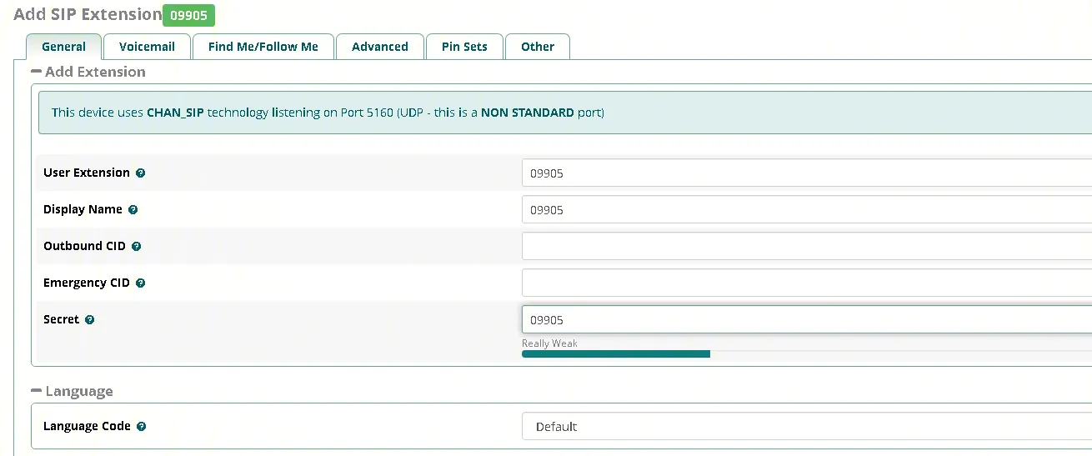
Task: Open the Language Code dropdown
Action: (807, 427)
